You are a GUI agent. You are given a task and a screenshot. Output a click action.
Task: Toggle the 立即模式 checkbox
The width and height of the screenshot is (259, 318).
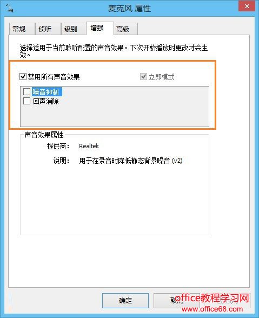tap(144, 77)
